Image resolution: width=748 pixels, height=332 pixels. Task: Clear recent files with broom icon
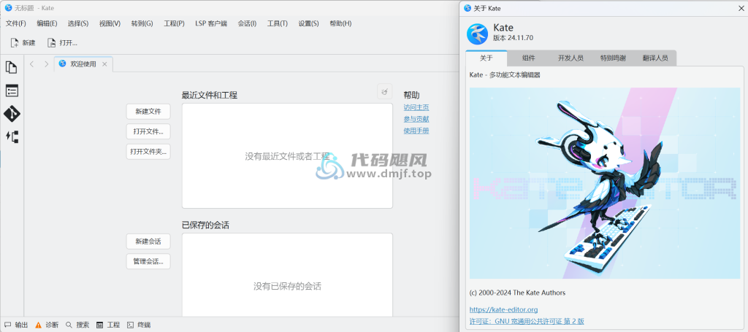pyautogui.click(x=384, y=91)
